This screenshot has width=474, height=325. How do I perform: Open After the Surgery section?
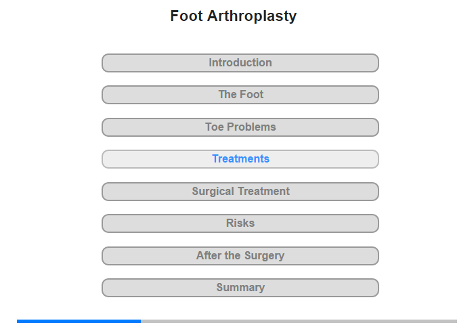click(x=240, y=256)
